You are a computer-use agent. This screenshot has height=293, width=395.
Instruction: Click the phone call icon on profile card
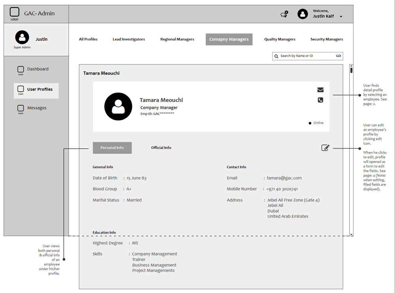click(x=320, y=100)
